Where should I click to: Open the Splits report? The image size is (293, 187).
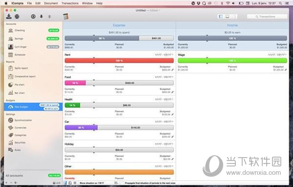tap(33, 68)
